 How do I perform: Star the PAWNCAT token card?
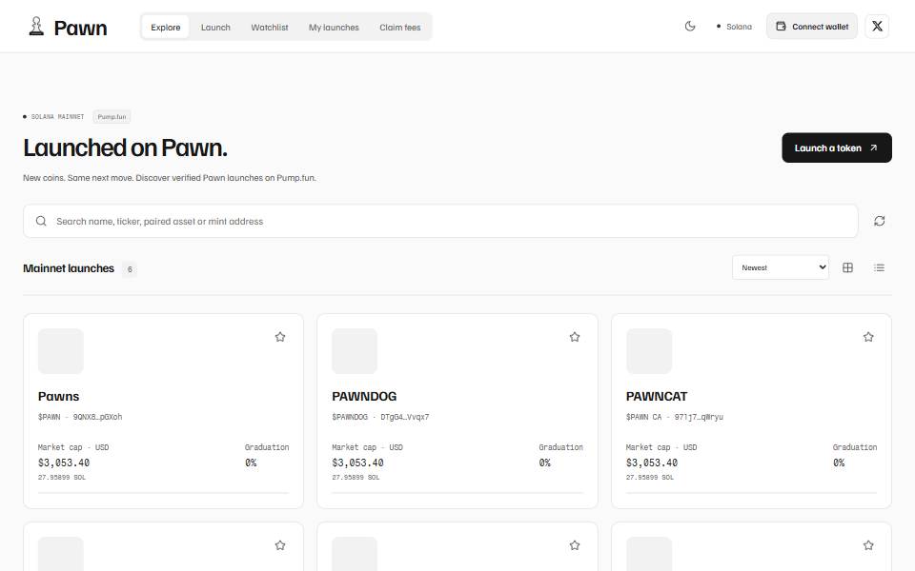point(867,337)
